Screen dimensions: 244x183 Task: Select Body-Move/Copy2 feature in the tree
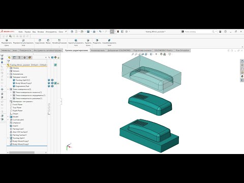coord(19,144)
